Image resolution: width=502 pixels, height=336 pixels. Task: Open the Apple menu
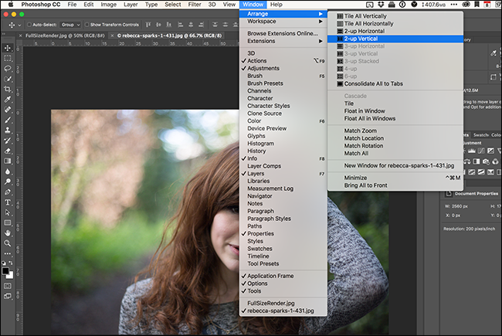click(10, 5)
